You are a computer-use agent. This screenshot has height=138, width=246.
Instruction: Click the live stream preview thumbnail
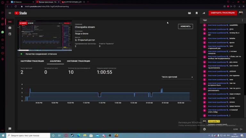[x=45, y=35]
